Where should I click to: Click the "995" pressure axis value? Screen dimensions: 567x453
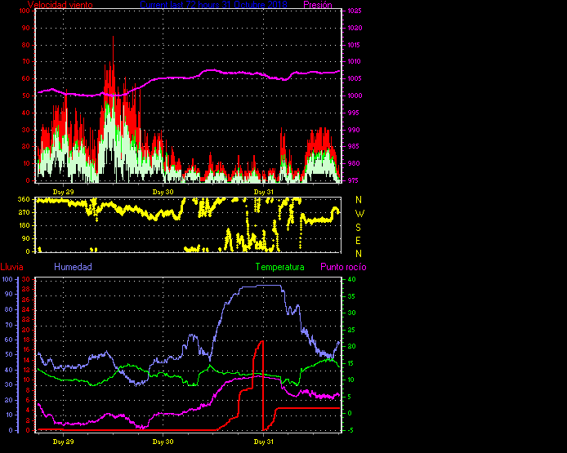tap(354, 113)
